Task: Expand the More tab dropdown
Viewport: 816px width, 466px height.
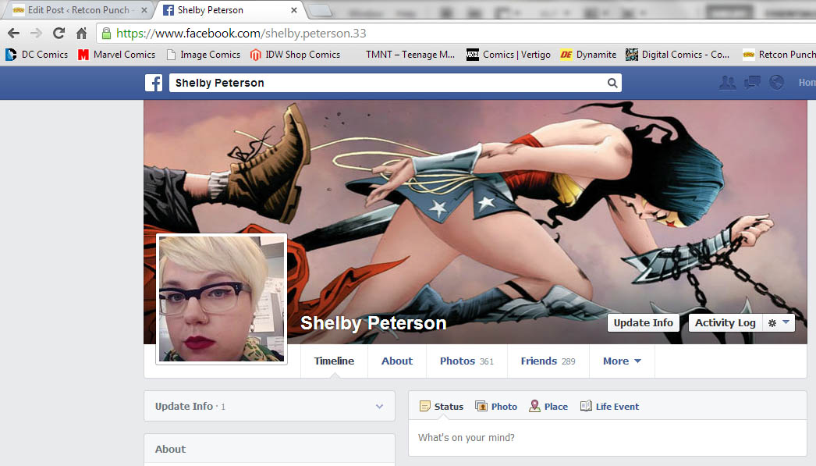Action: [622, 361]
